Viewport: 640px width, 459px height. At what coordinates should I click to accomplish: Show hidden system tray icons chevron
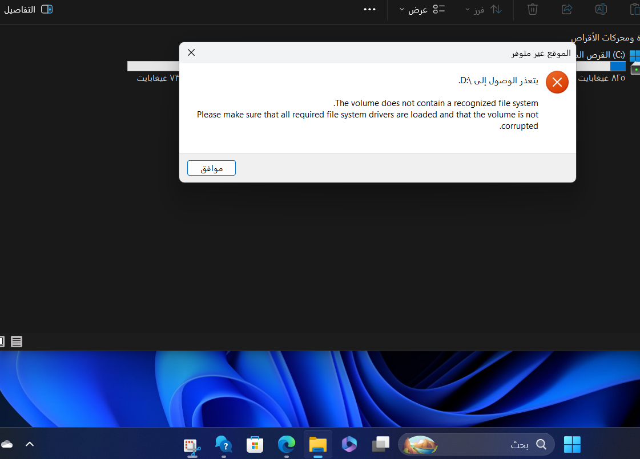click(29, 444)
